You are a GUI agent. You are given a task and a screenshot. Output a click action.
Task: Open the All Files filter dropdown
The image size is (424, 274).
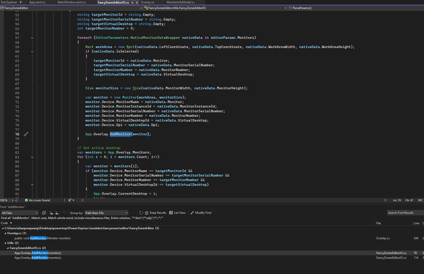pyautogui.click(x=20, y=213)
